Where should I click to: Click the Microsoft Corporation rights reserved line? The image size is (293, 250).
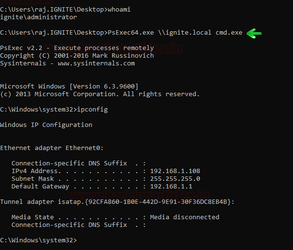click(x=100, y=94)
